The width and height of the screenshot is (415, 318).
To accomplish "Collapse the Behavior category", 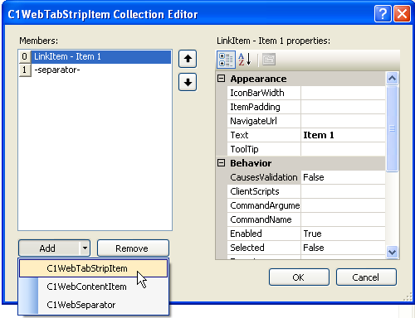I will pos(221,163).
